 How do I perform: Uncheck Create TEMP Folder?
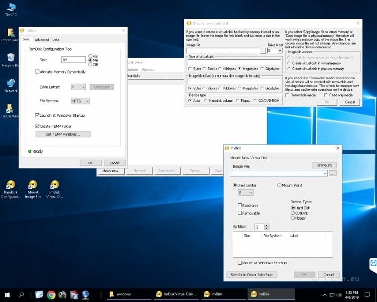click(37, 126)
